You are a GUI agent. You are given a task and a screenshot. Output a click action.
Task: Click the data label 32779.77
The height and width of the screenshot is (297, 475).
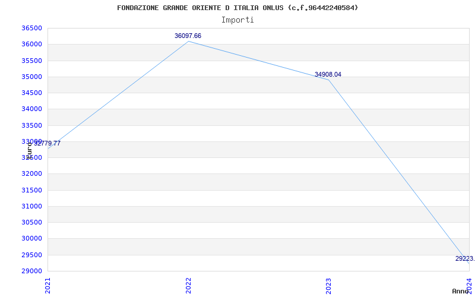tap(47, 143)
